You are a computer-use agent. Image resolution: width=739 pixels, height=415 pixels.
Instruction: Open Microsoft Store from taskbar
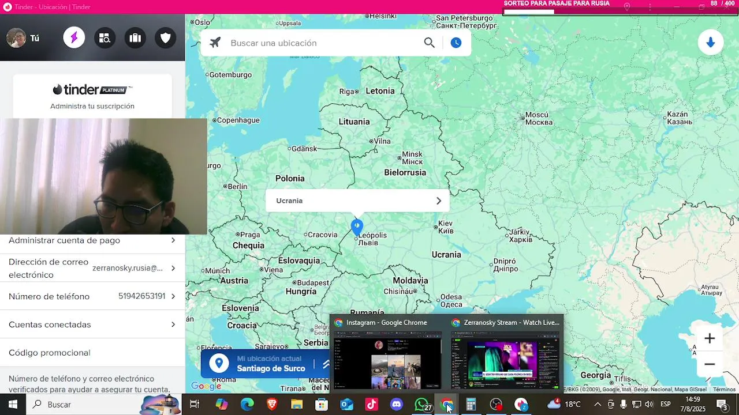pyautogui.click(x=322, y=405)
